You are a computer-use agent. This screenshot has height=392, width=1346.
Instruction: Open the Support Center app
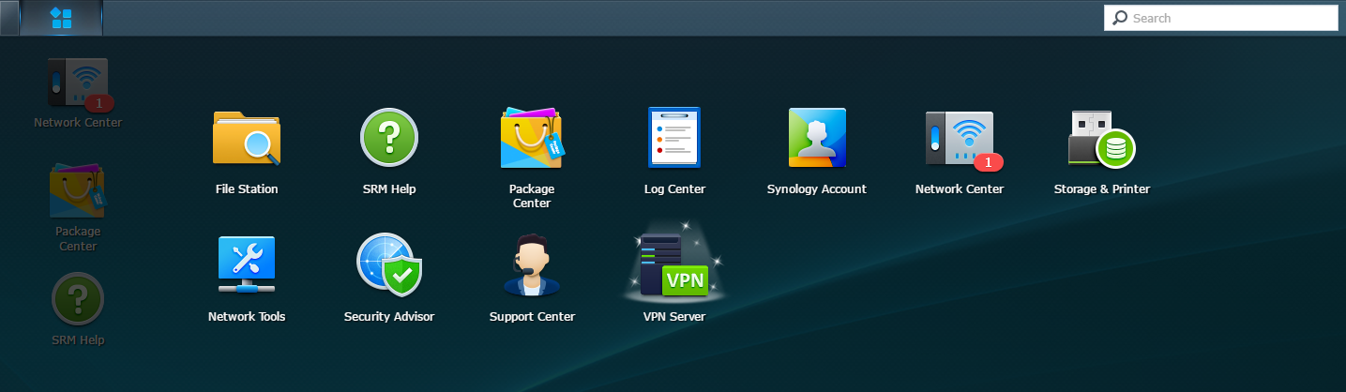click(x=532, y=265)
